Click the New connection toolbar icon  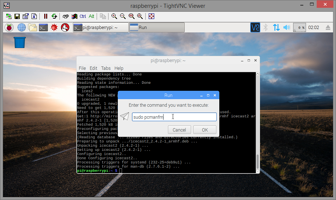(x=9, y=16)
